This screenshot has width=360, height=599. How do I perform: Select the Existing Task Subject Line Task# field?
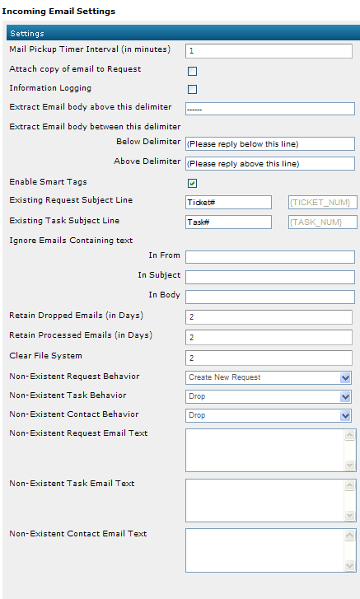[x=228, y=222]
